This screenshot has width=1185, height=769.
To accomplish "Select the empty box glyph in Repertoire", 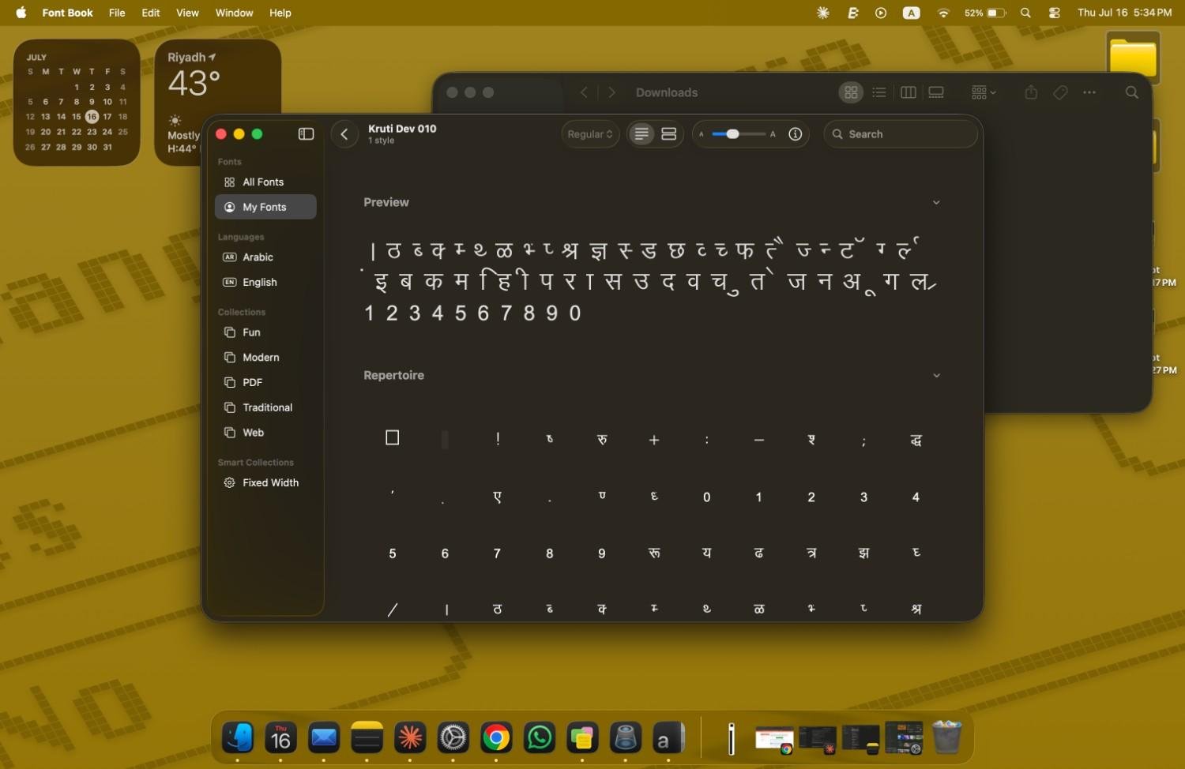I will tap(392, 437).
